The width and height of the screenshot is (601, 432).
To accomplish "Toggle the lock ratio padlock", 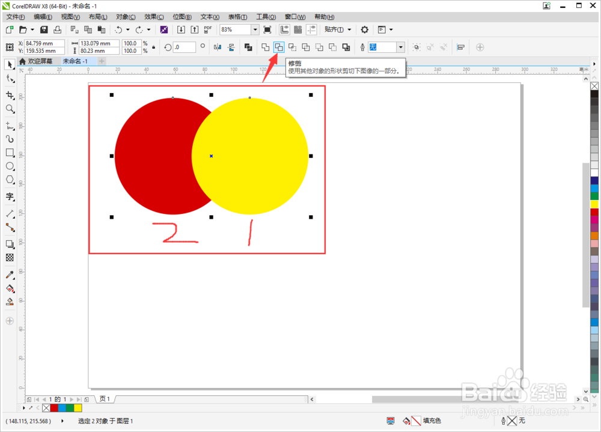I will click(154, 47).
